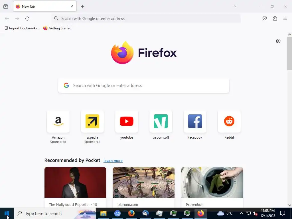
Task: Open the first Firefox taskbar icon
Action: point(131,213)
